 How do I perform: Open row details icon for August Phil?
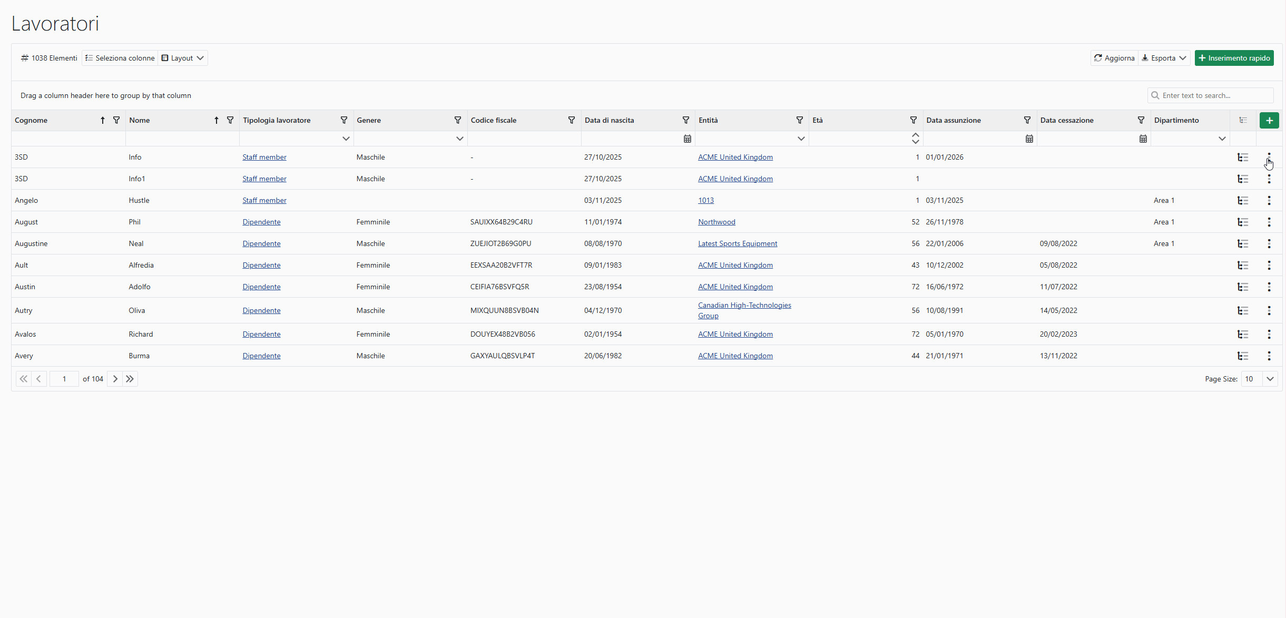pos(1243,222)
